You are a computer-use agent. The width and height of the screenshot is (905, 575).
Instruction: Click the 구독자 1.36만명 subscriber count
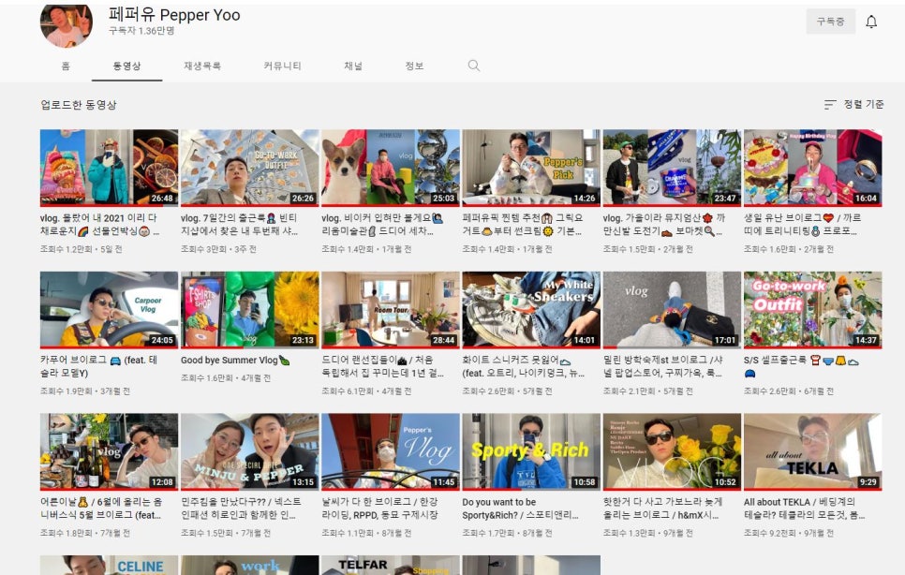tap(141, 31)
